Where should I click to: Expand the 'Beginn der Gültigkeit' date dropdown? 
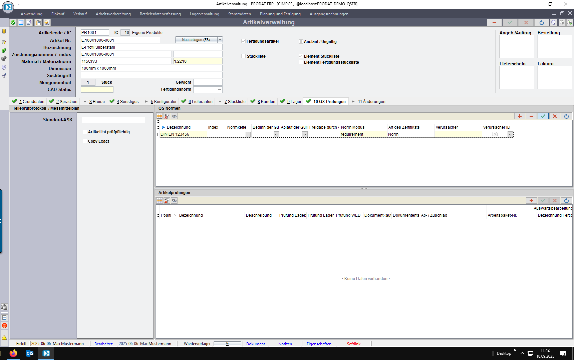276,134
